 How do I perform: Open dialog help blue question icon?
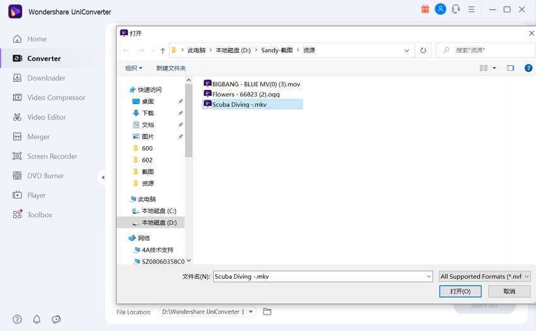[528, 68]
